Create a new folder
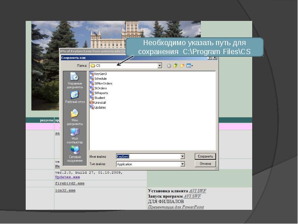 tap(182, 66)
